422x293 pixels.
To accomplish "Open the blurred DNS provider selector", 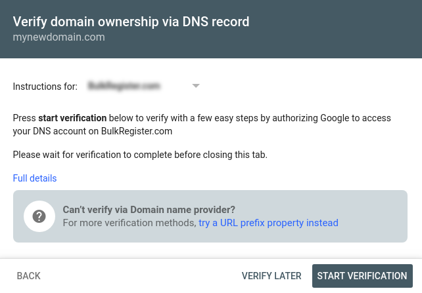I will pos(143,86).
